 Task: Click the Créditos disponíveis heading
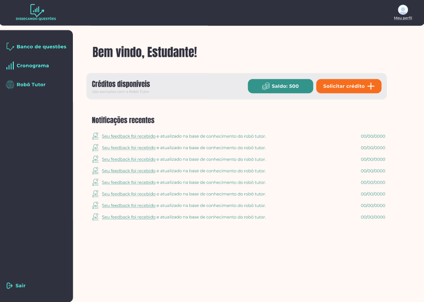click(x=121, y=84)
